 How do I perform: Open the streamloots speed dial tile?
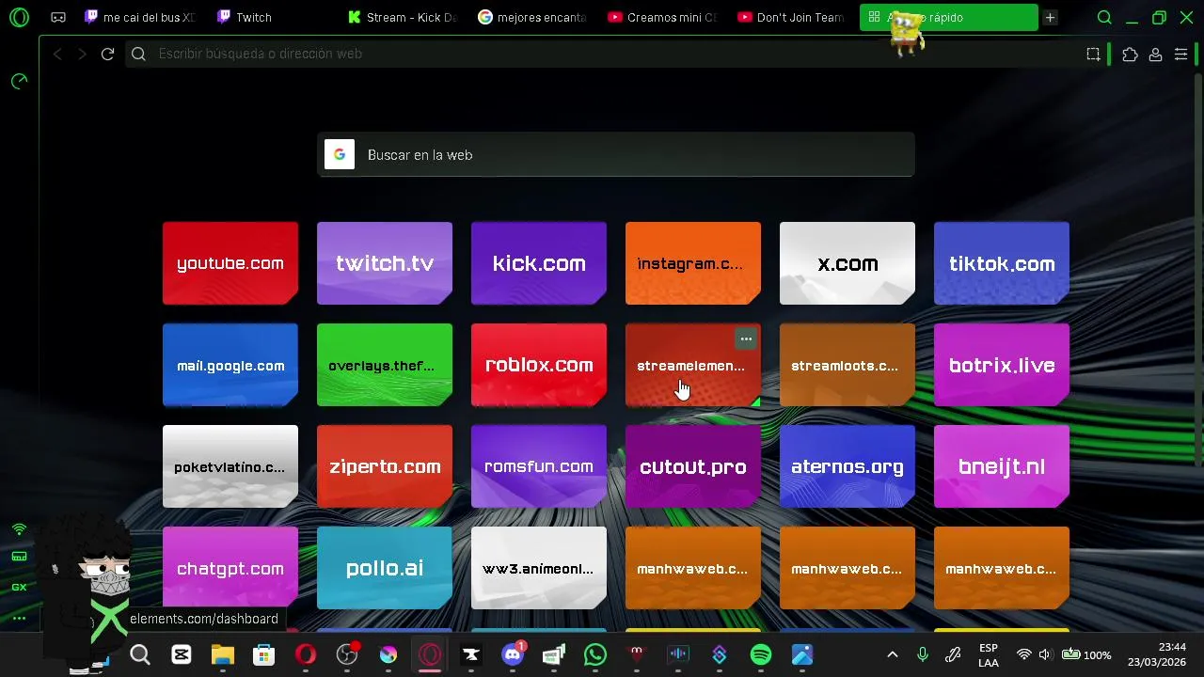(x=848, y=365)
